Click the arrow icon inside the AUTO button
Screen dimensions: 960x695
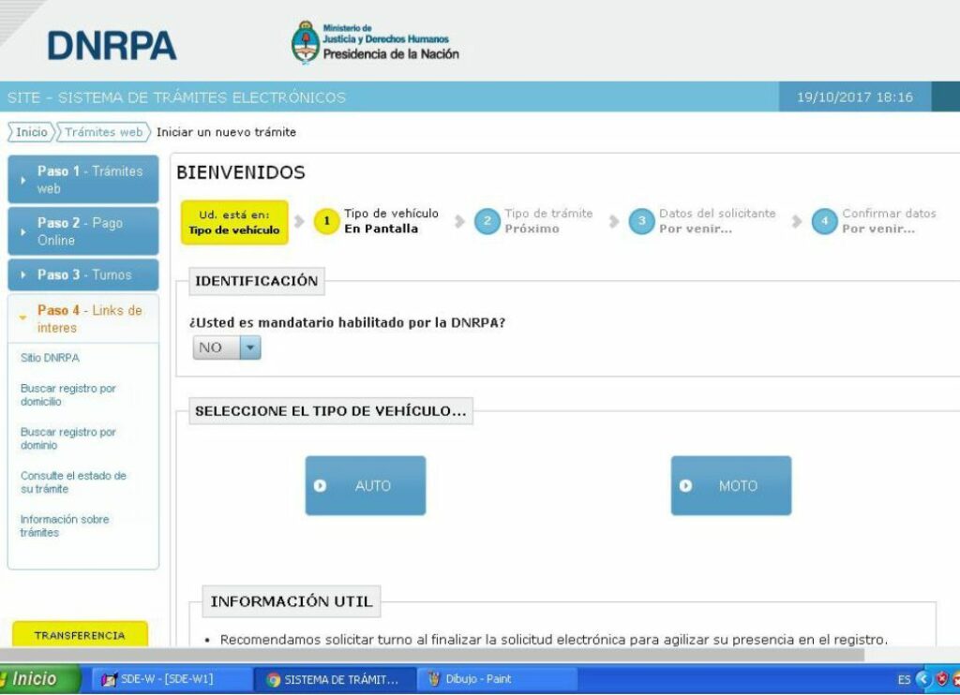[319, 484]
